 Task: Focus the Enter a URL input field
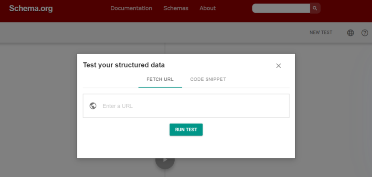click(x=192, y=106)
